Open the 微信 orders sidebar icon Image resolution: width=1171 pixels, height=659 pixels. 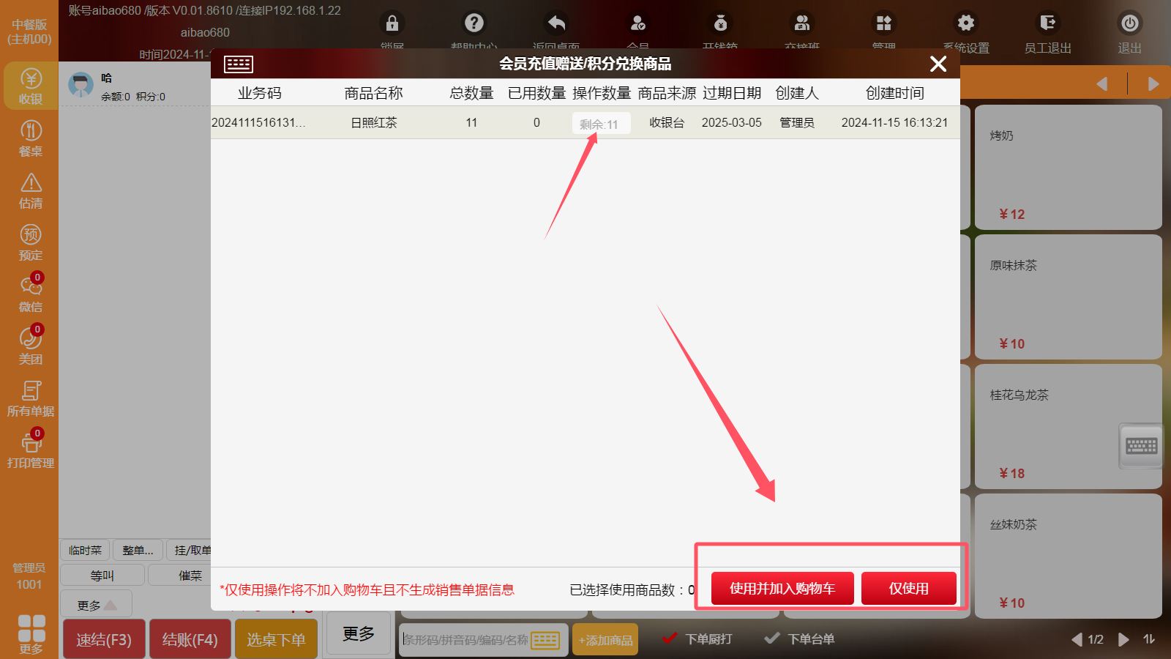[31, 294]
